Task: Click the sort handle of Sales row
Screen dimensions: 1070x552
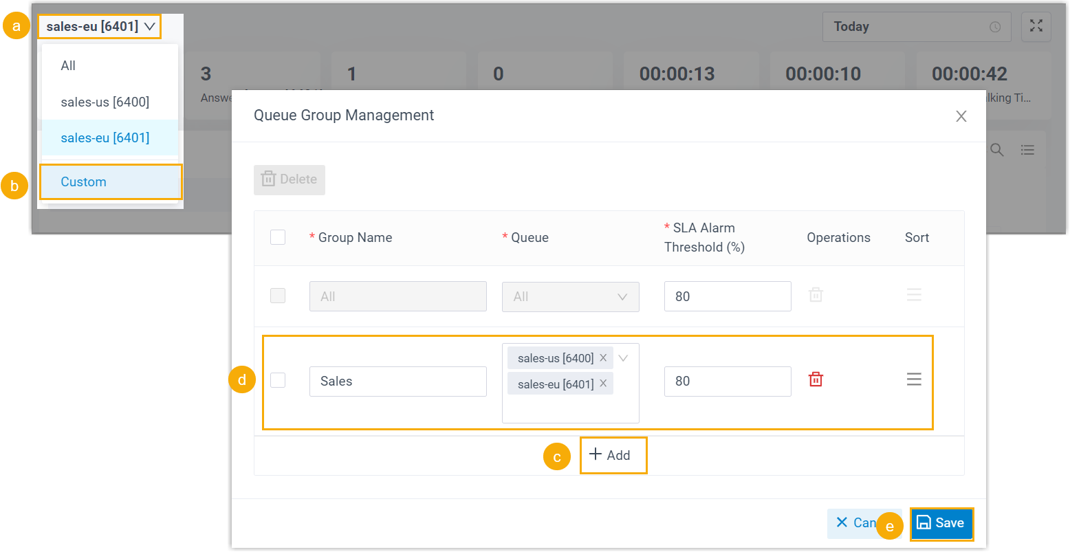Action: (913, 379)
